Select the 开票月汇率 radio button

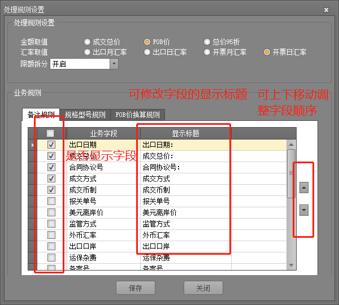(207, 52)
